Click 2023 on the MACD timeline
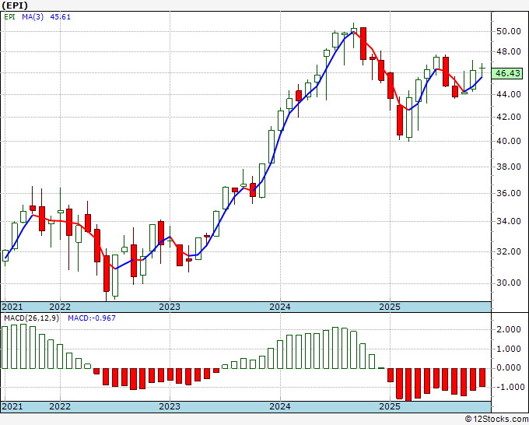The width and height of the screenshot is (529, 425). pyautogui.click(x=170, y=406)
